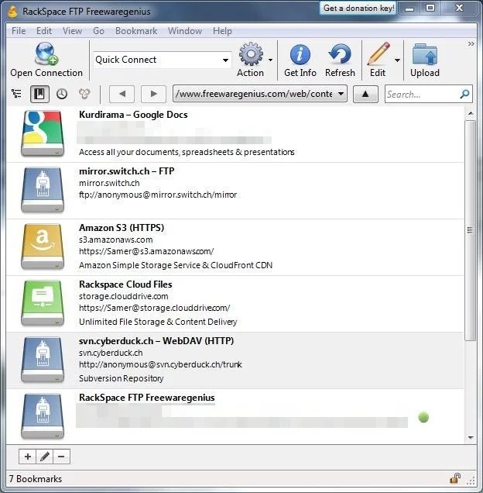
Task: Add a new bookmark with plus button
Action: (28, 457)
